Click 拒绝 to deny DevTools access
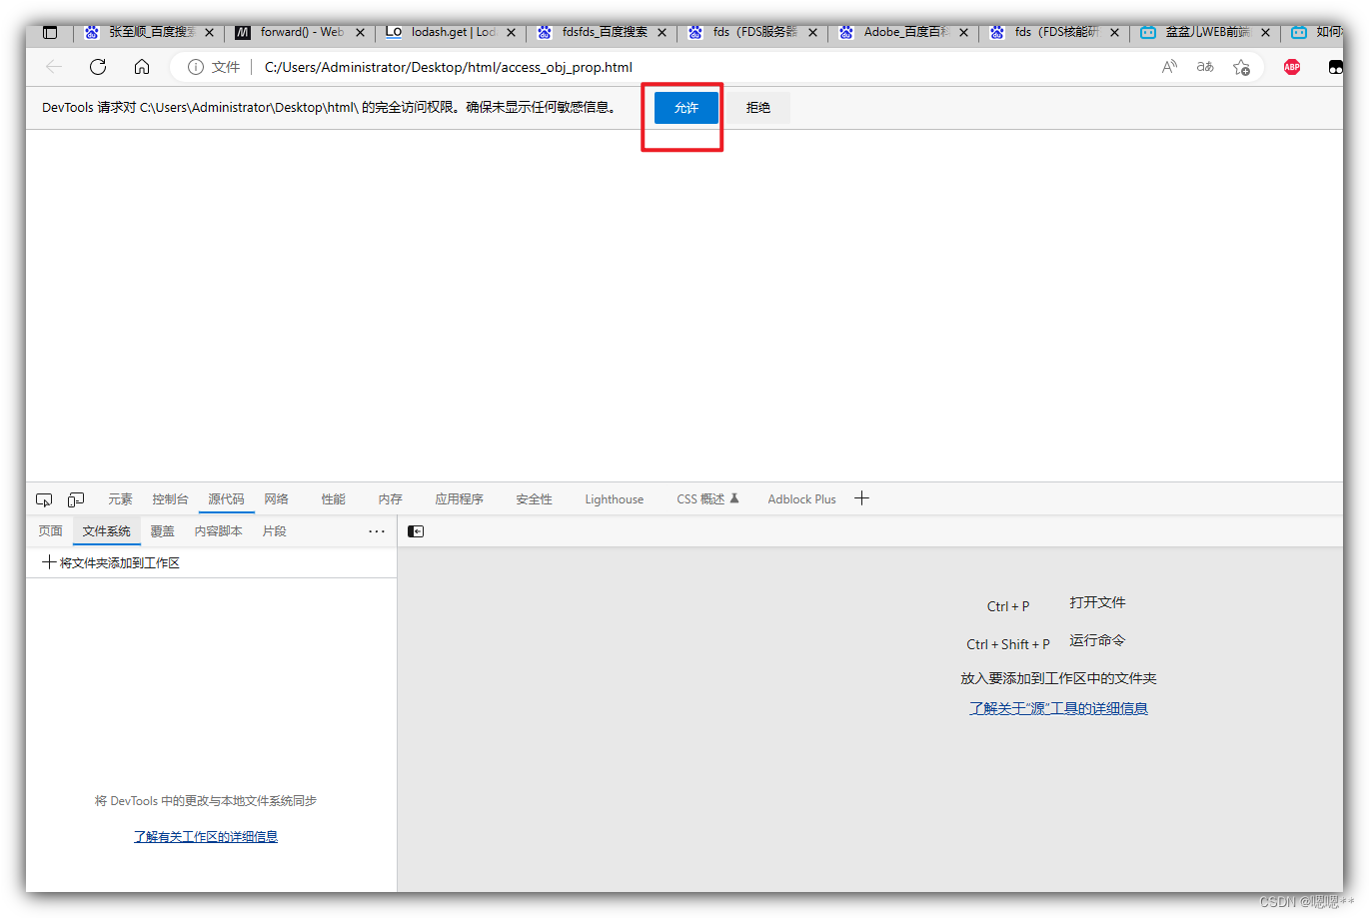Viewport: 1369px width, 918px height. point(758,108)
